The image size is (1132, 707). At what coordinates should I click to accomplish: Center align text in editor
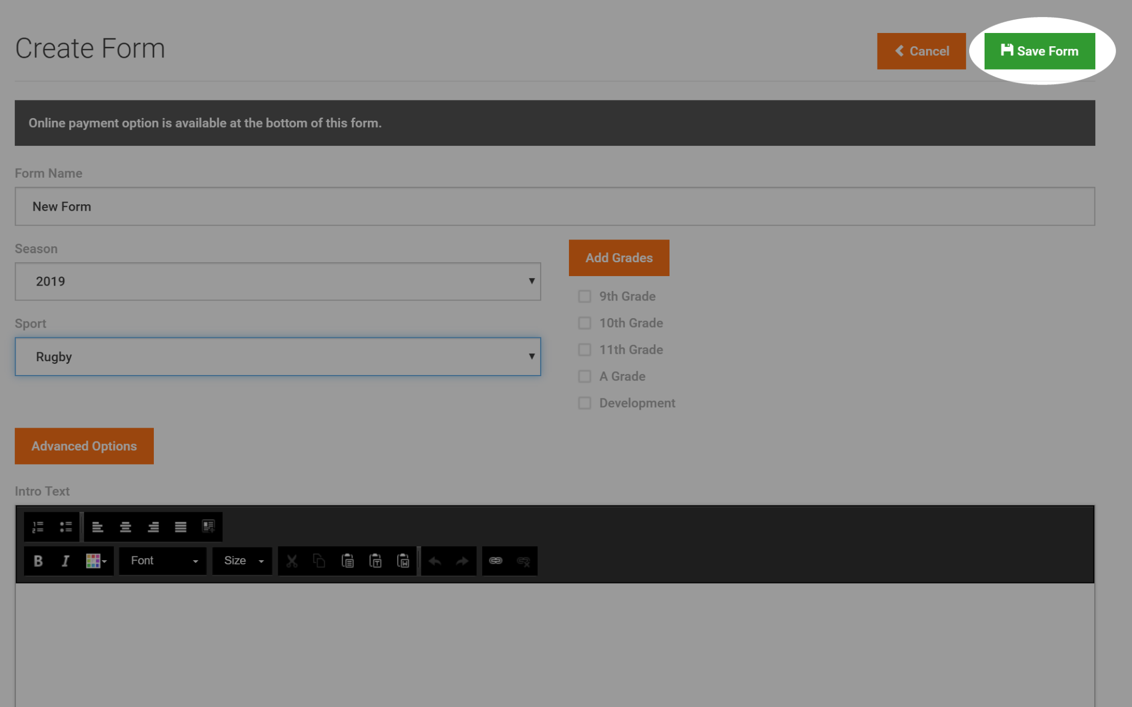126,527
